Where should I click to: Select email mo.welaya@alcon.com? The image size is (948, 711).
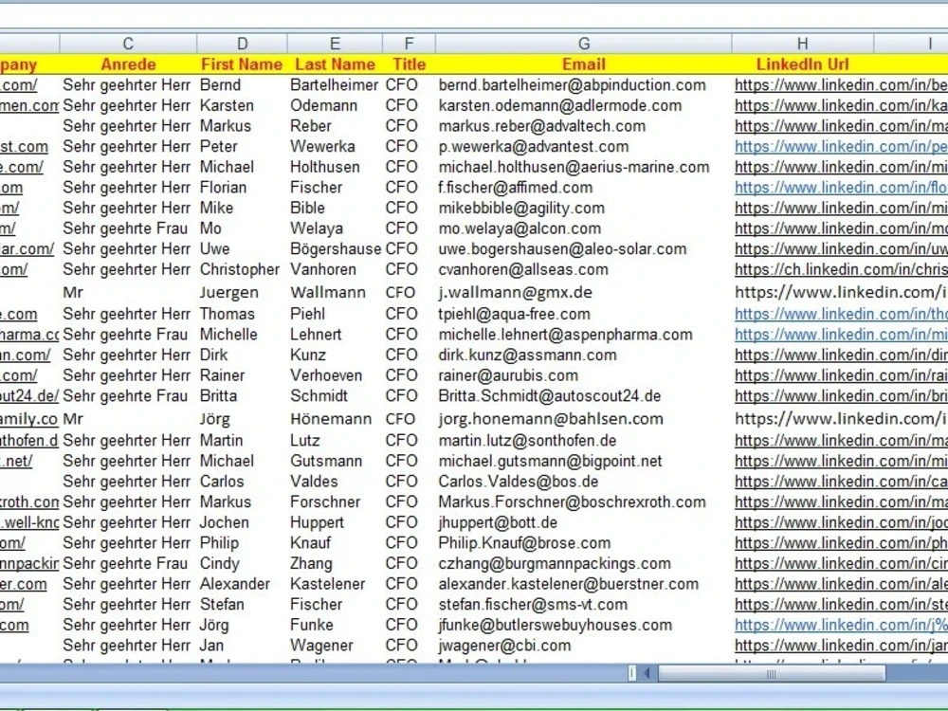pyautogui.click(x=520, y=229)
